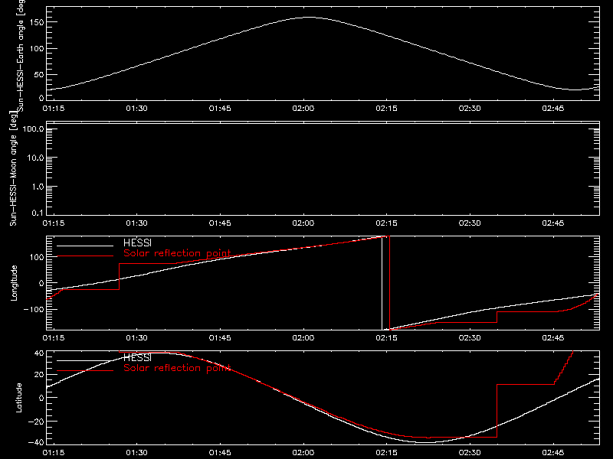
Task: Click the '40' tick on Latitude axis
Action: tap(39, 353)
